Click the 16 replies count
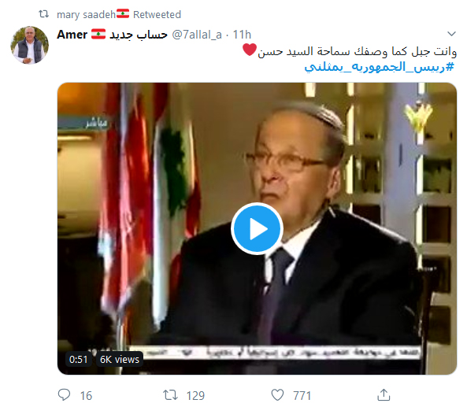 [86, 396]
